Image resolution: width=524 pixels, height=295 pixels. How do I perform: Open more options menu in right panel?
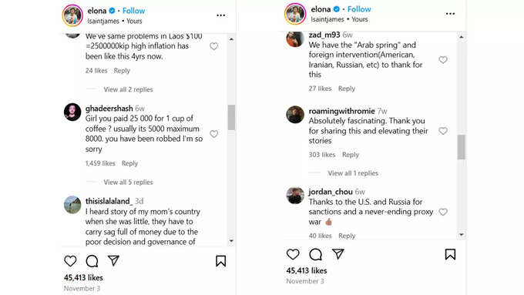click(450, 14)
